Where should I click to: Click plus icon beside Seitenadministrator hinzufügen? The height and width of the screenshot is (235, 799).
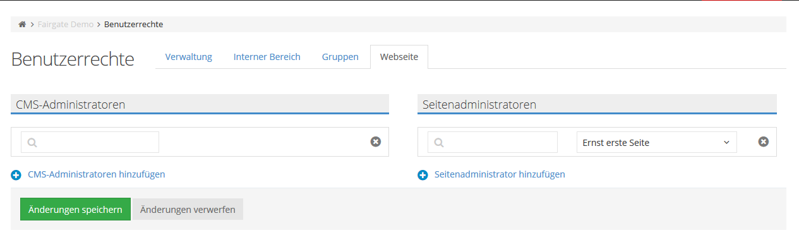click(423, 175)
